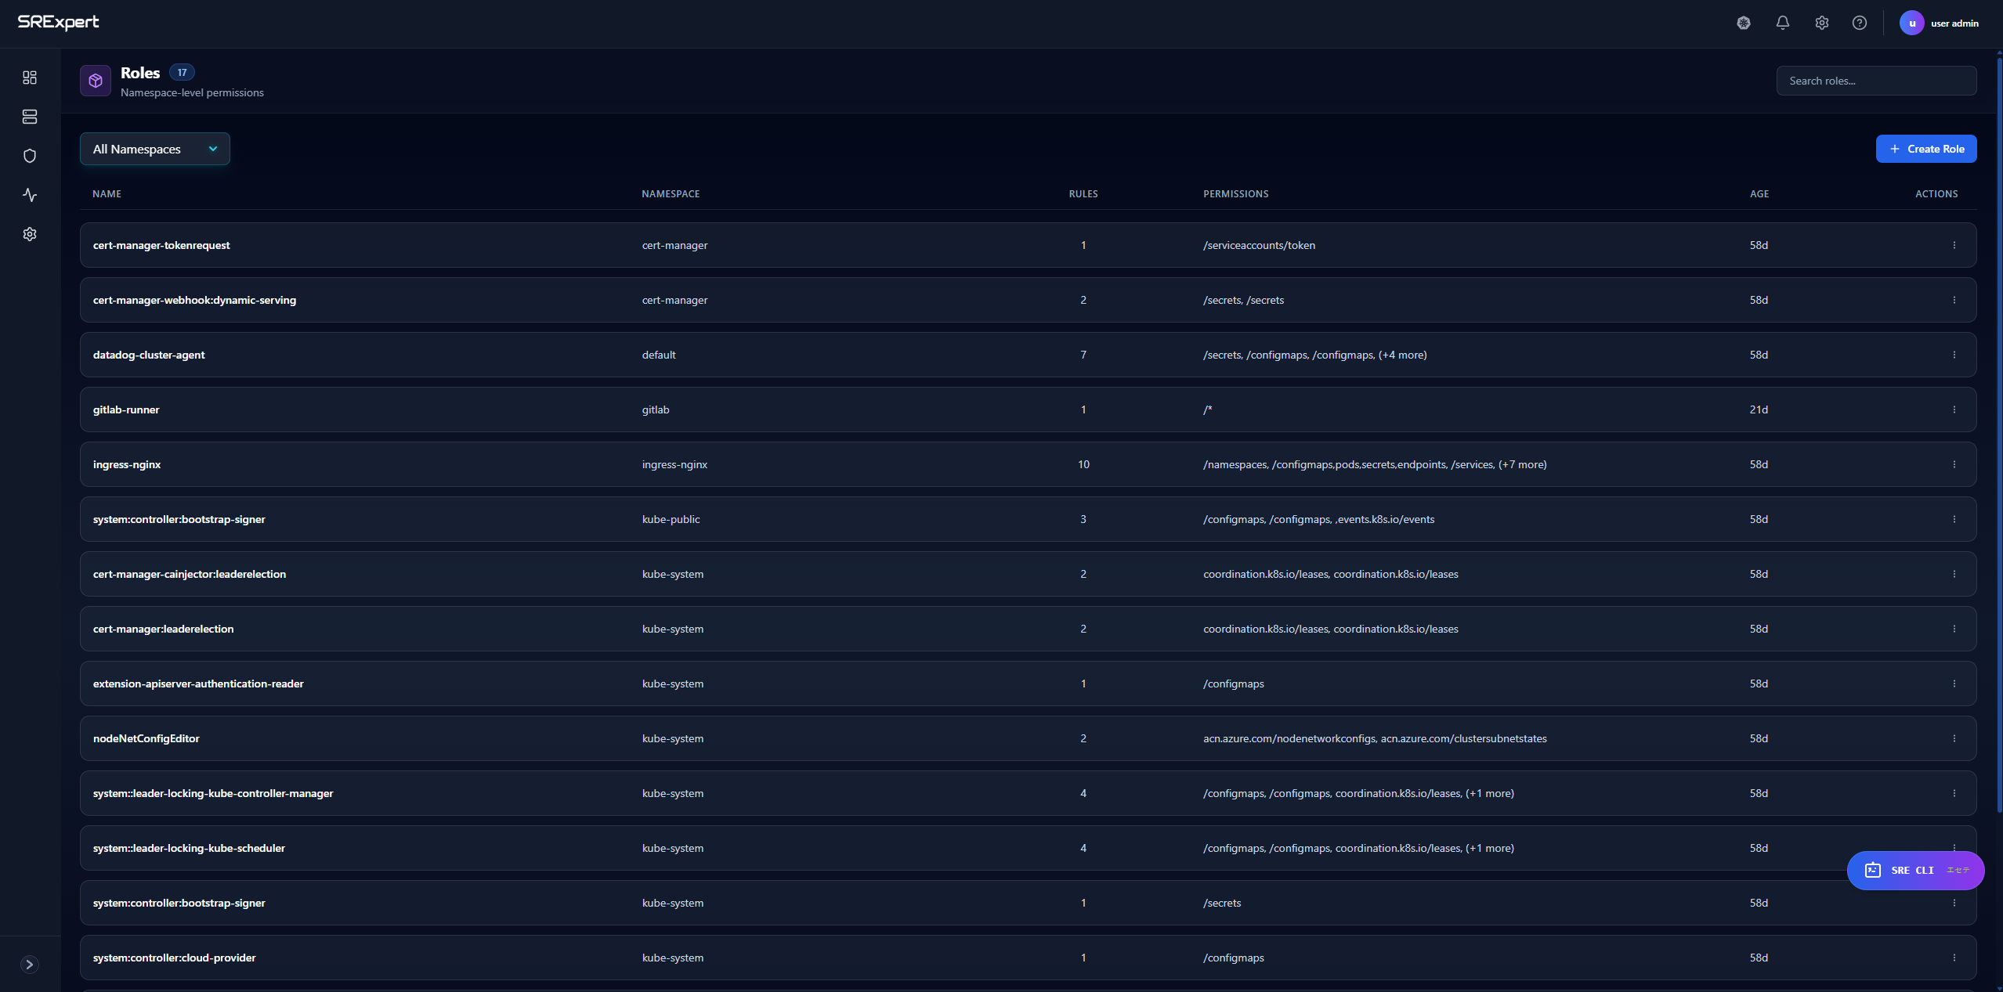Viewport: 2003px width, 992px height.
Task: Click the Kubernetes cluster icon in the top bar
Action: point(1743,23)
